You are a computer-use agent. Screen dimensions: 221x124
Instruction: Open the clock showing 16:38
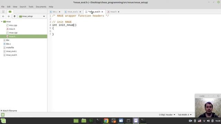[x=218, y=121]
